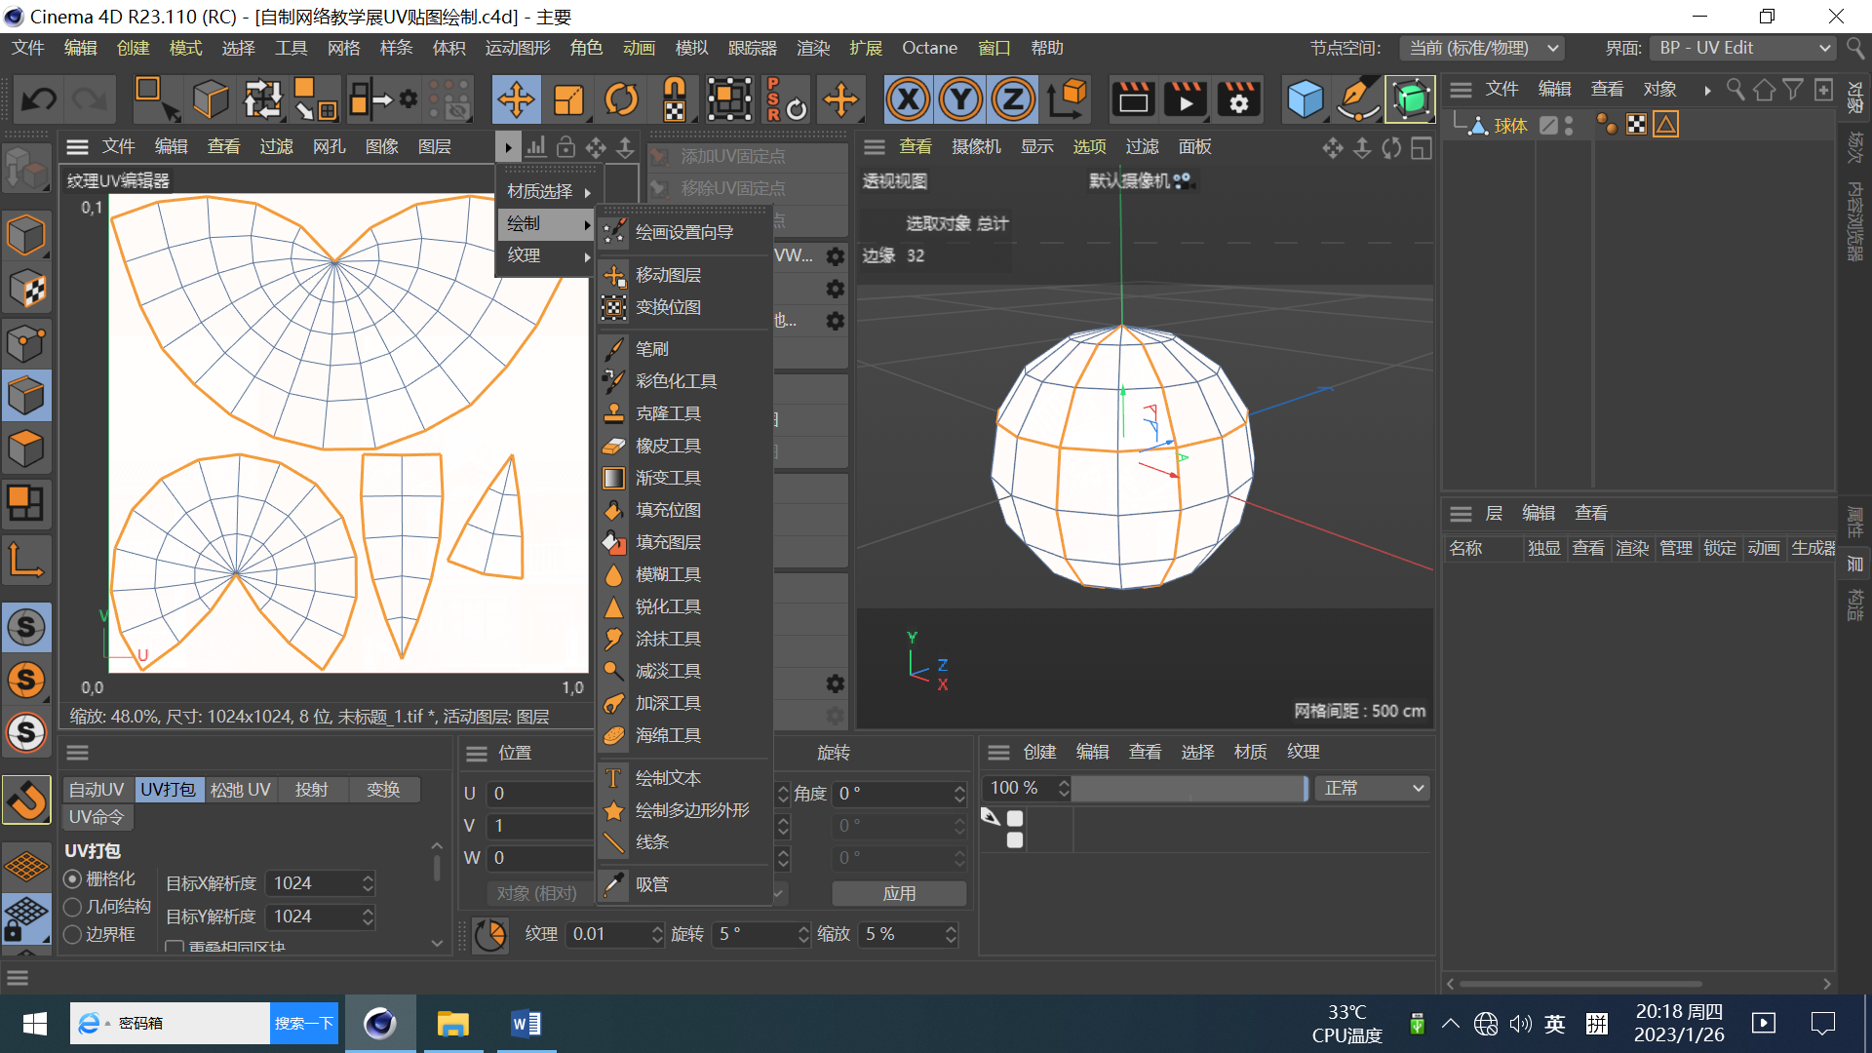This screenshot has width=1872, height=1053.
Task: Open render settings clapperboard with gear
Action: pos(1238,99)
